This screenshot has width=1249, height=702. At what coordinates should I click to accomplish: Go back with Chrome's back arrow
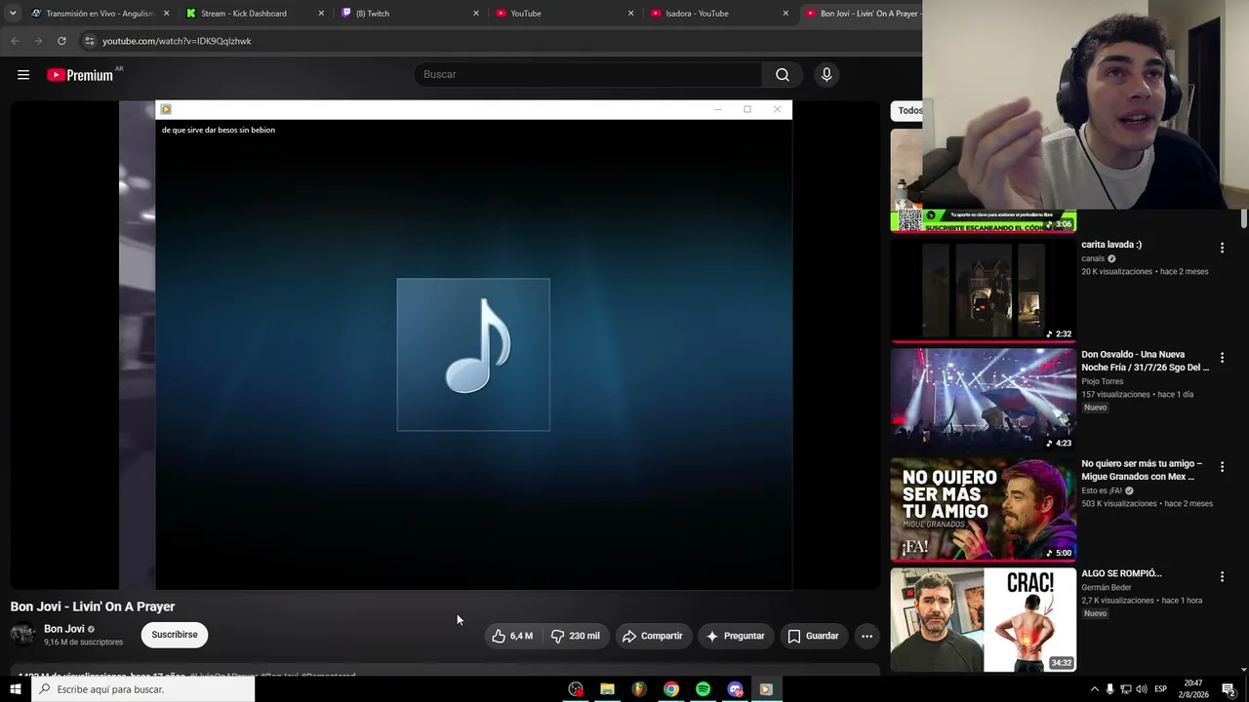coord(15,41)
